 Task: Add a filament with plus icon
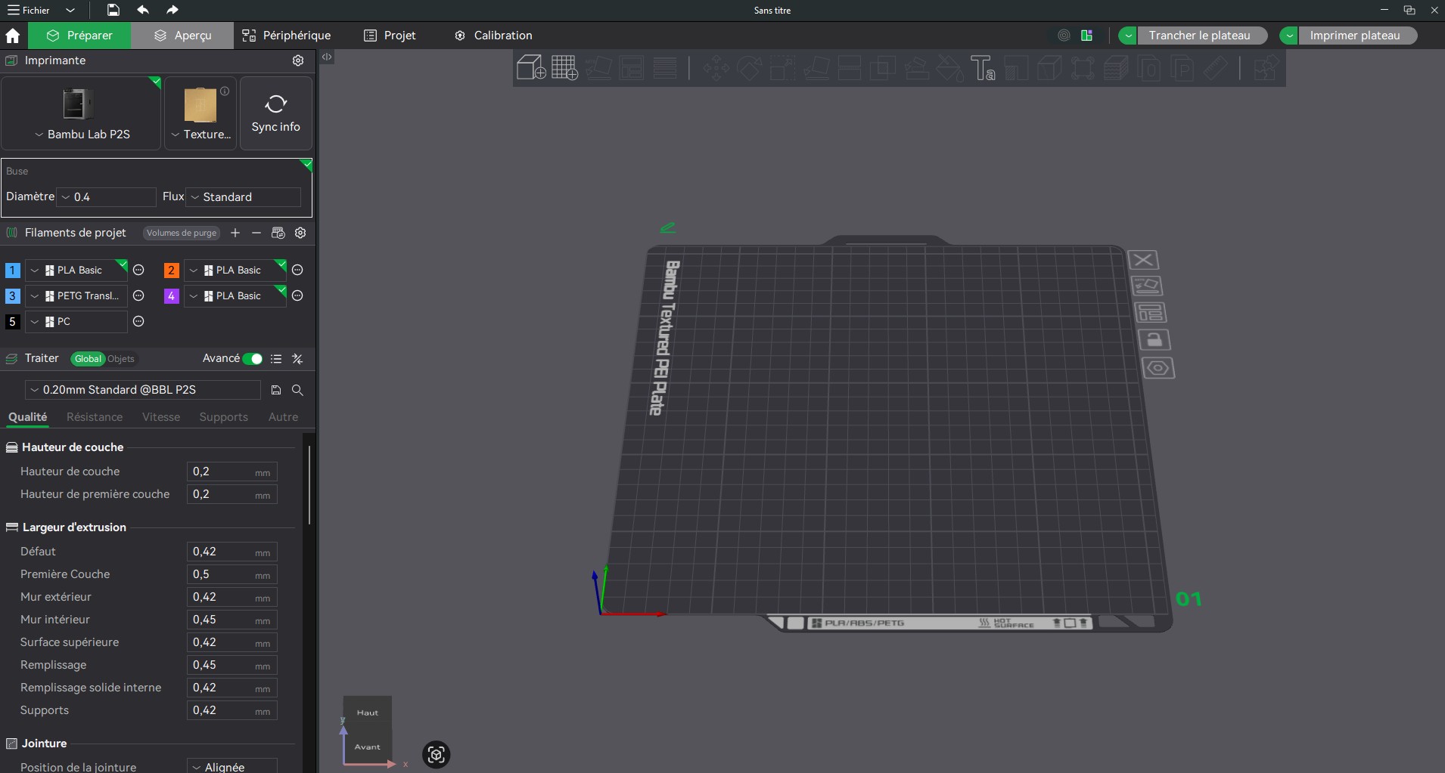pos(235,233)
